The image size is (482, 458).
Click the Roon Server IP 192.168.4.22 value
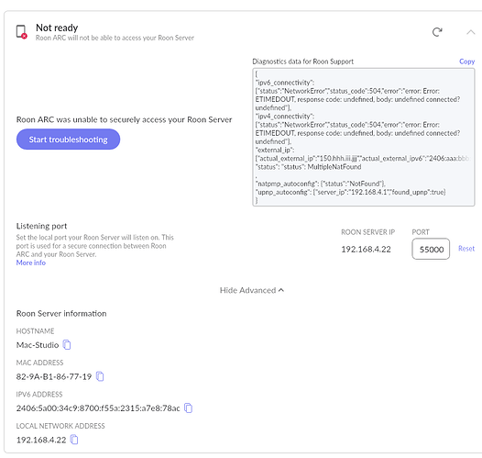click(366, 250)
